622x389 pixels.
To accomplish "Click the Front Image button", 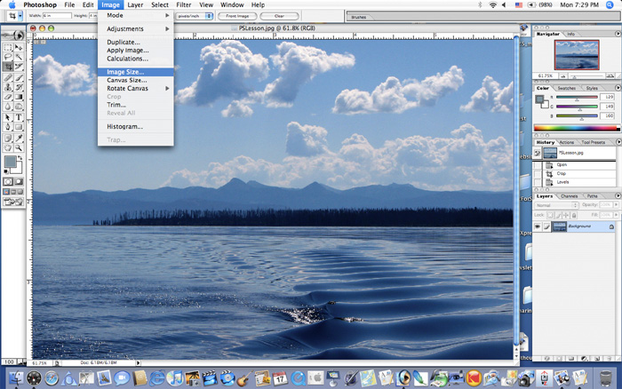I will [237, 16].
